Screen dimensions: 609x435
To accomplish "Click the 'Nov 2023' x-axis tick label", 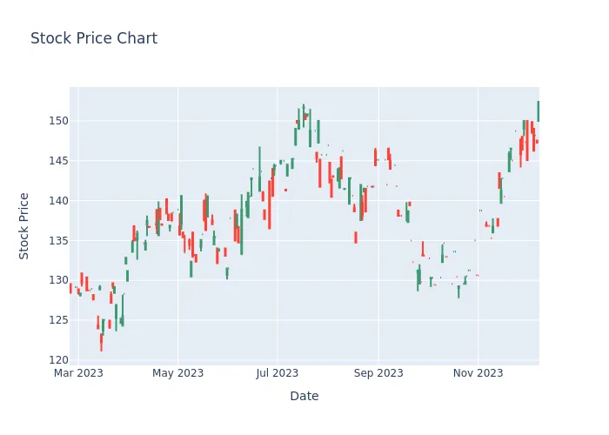I will tap(478, 373).
